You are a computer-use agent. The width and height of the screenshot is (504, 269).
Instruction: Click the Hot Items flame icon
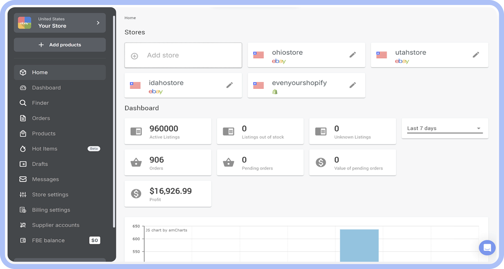tap(23, 149)
